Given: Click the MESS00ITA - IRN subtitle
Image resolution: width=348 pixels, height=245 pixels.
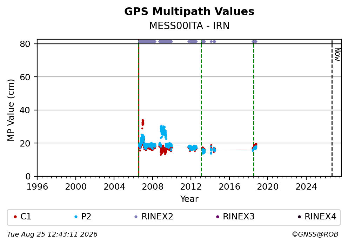Looking at the screenshot, I should [x=189, y=26].
